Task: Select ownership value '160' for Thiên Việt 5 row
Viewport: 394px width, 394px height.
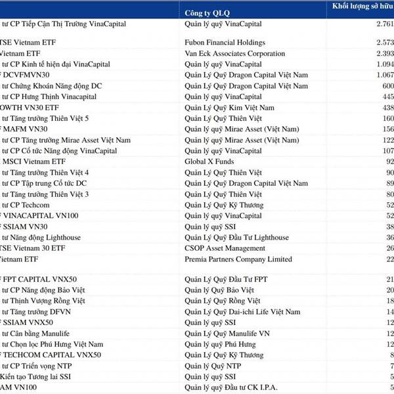Action: (388, 118)
